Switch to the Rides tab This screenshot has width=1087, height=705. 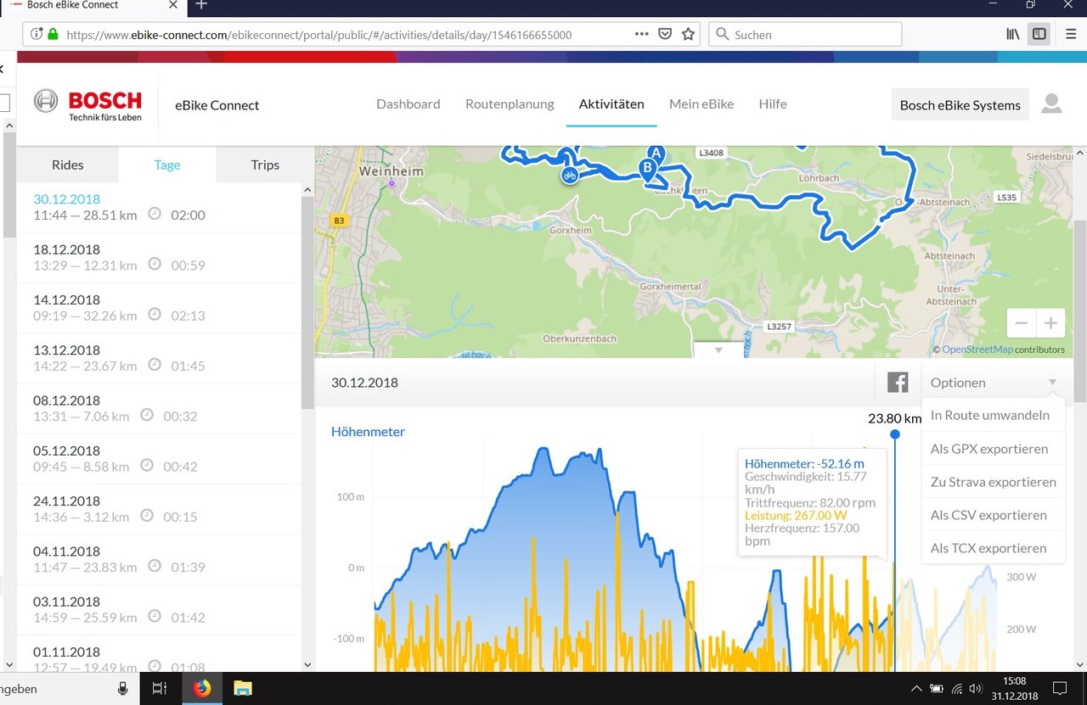point(68,165)
